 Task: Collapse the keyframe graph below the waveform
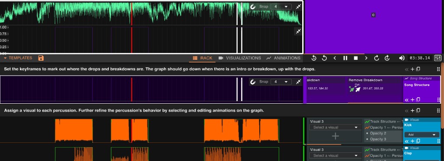[x=298, y=32]
